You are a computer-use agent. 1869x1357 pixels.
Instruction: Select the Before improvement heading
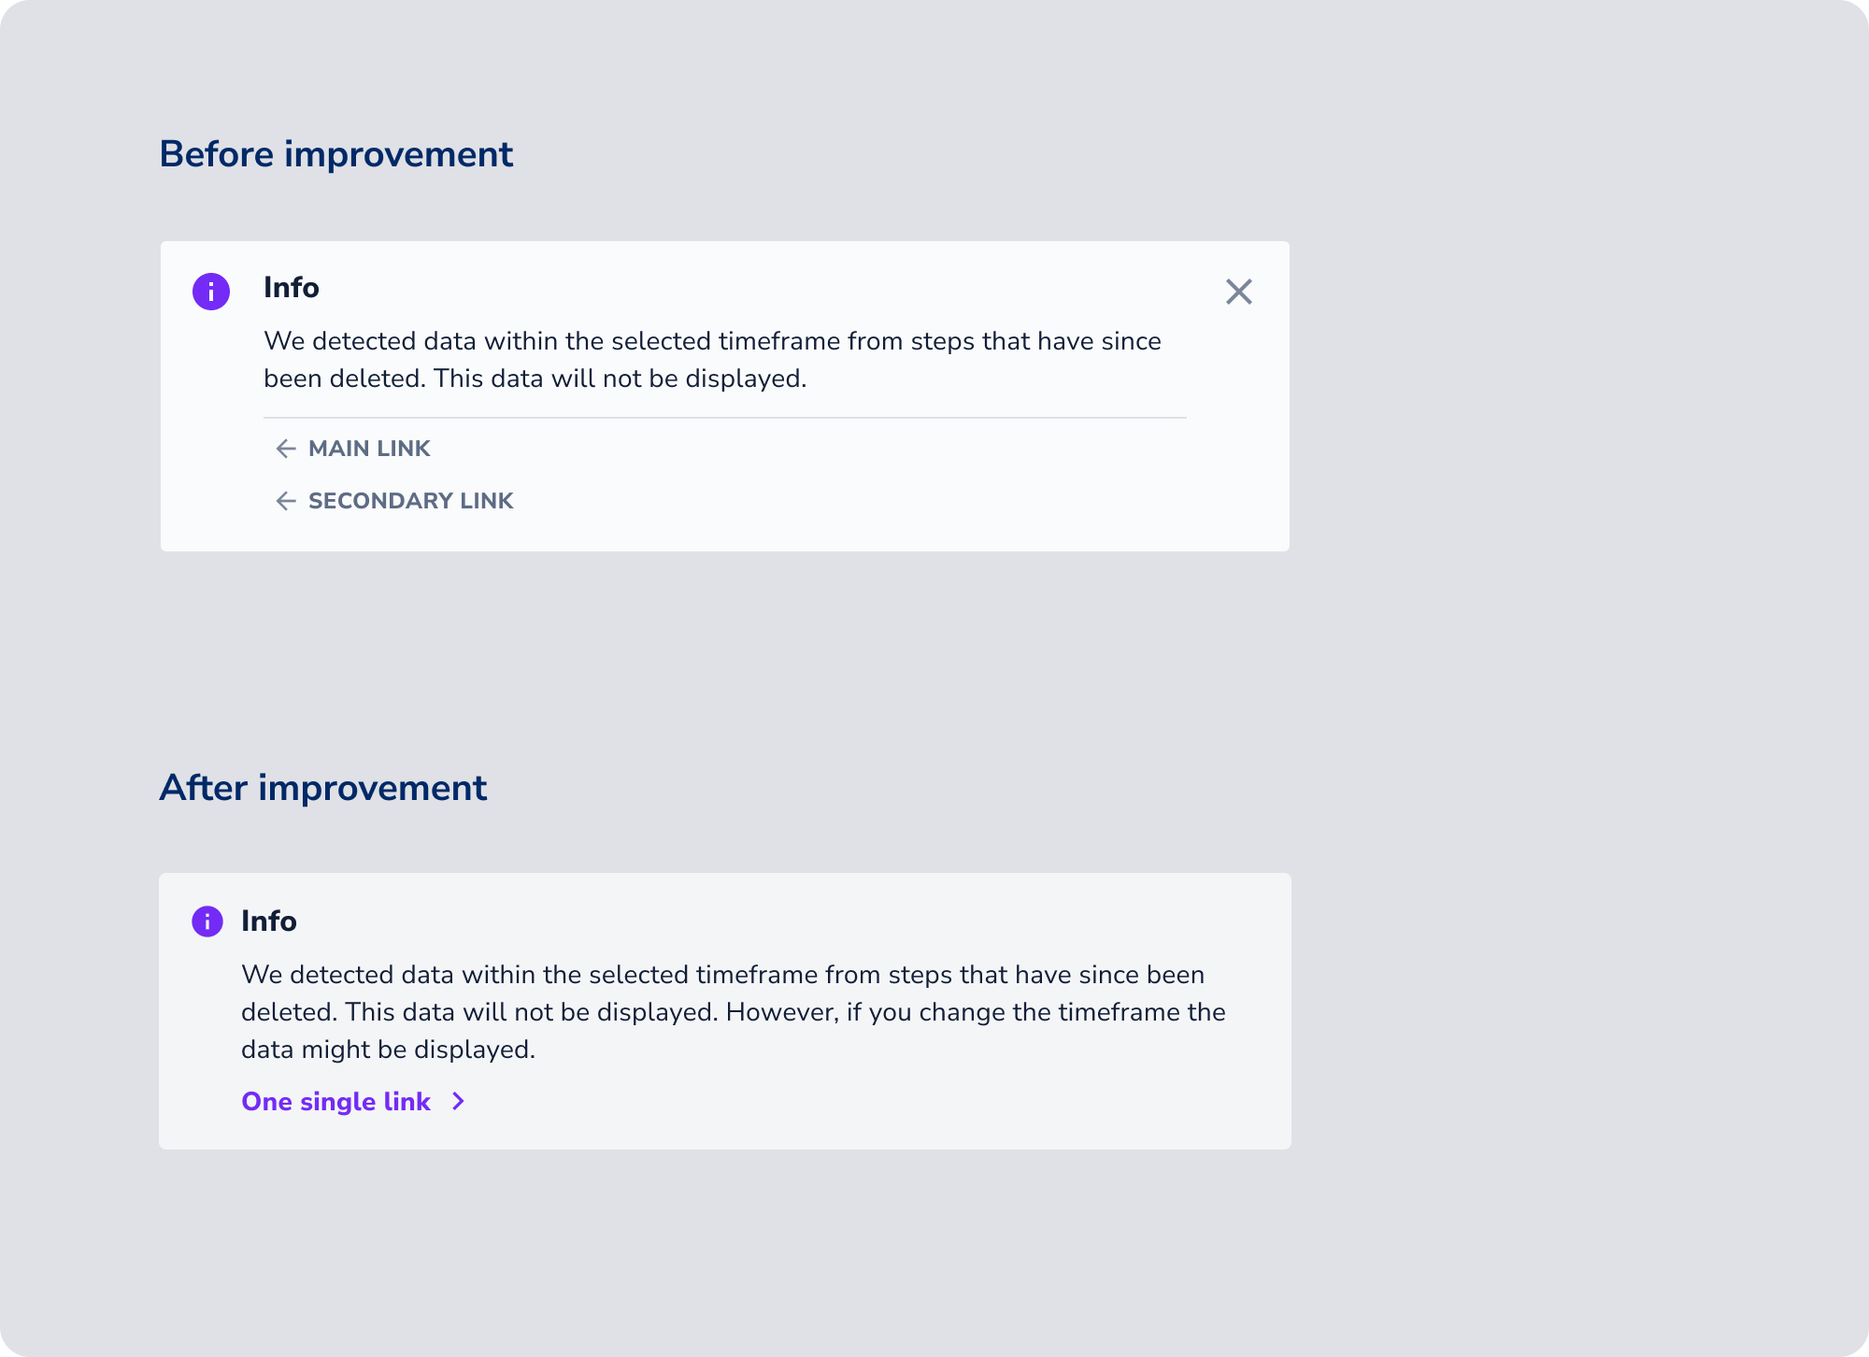(x=336, y=154)
